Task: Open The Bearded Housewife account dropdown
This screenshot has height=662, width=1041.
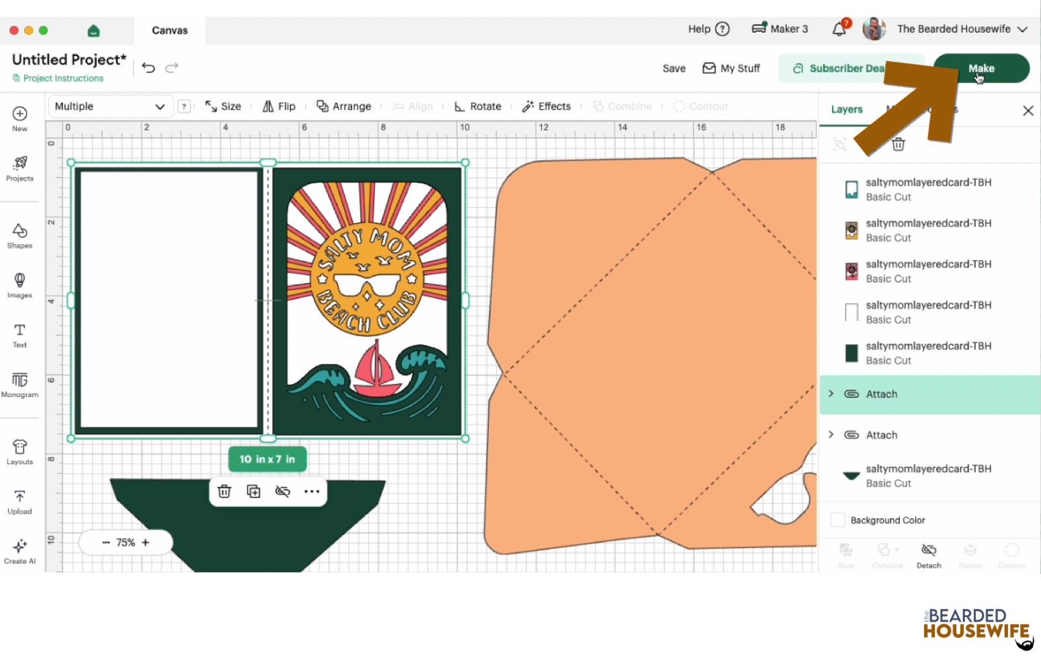Action: [962, 29]
